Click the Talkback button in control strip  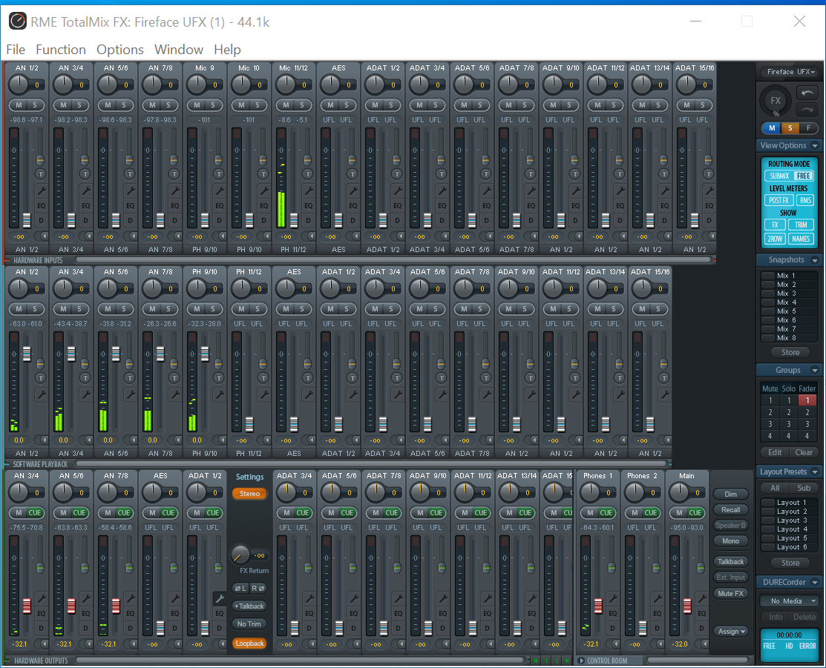click(731, 562)
